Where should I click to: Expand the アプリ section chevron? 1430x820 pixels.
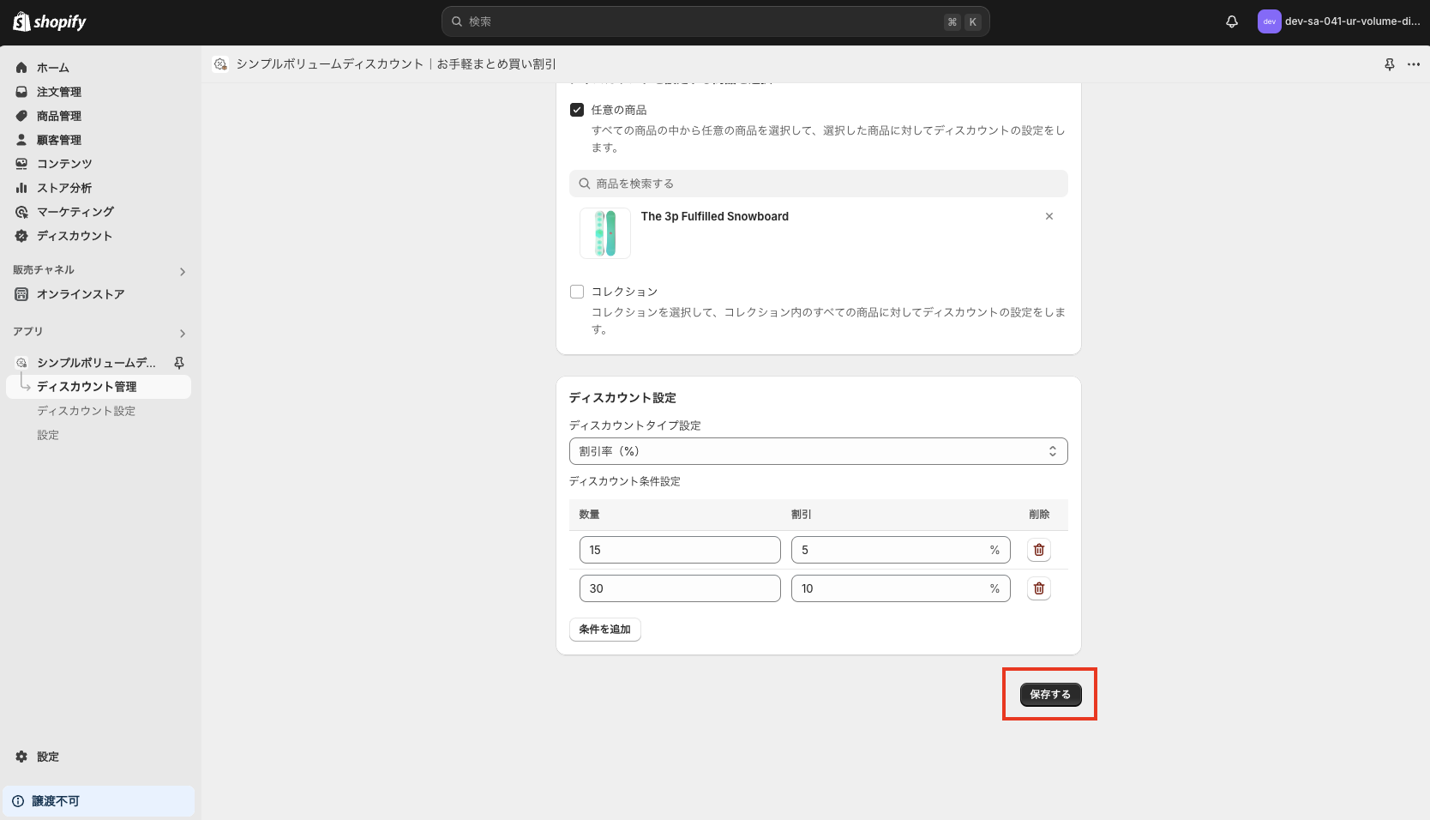pos(182,334)
